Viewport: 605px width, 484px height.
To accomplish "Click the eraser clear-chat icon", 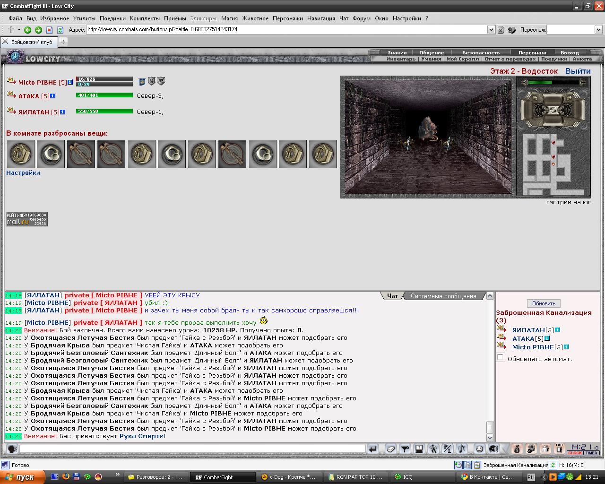I will click(x=390, y=449).
